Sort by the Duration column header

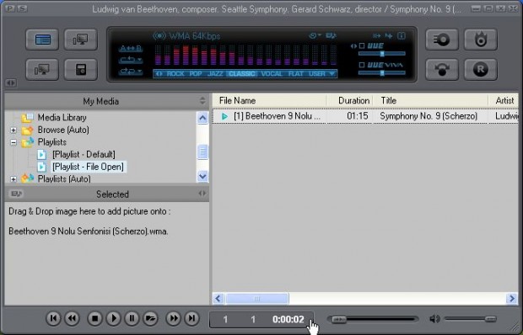point(349,100)
